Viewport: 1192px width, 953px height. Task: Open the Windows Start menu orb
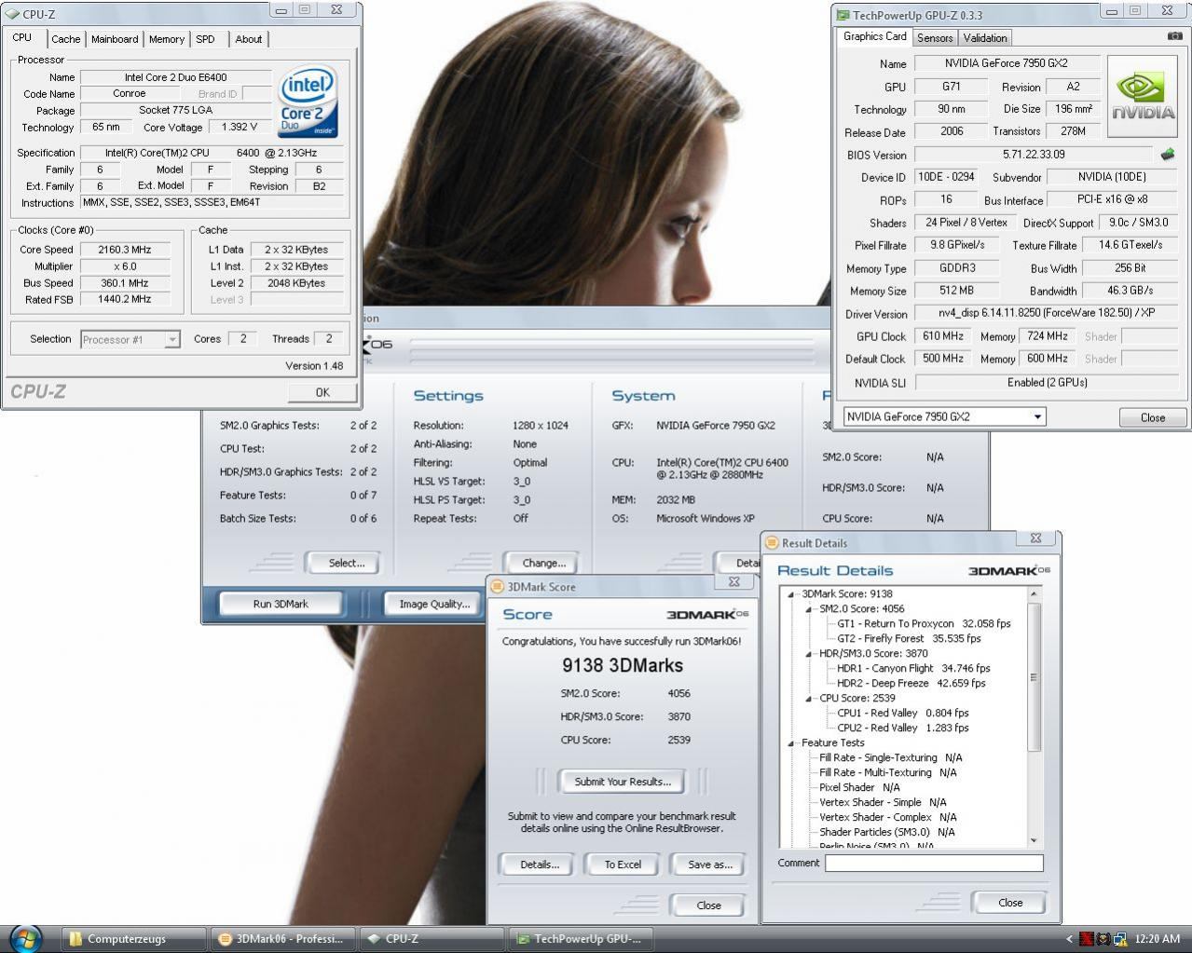point(25,938)
